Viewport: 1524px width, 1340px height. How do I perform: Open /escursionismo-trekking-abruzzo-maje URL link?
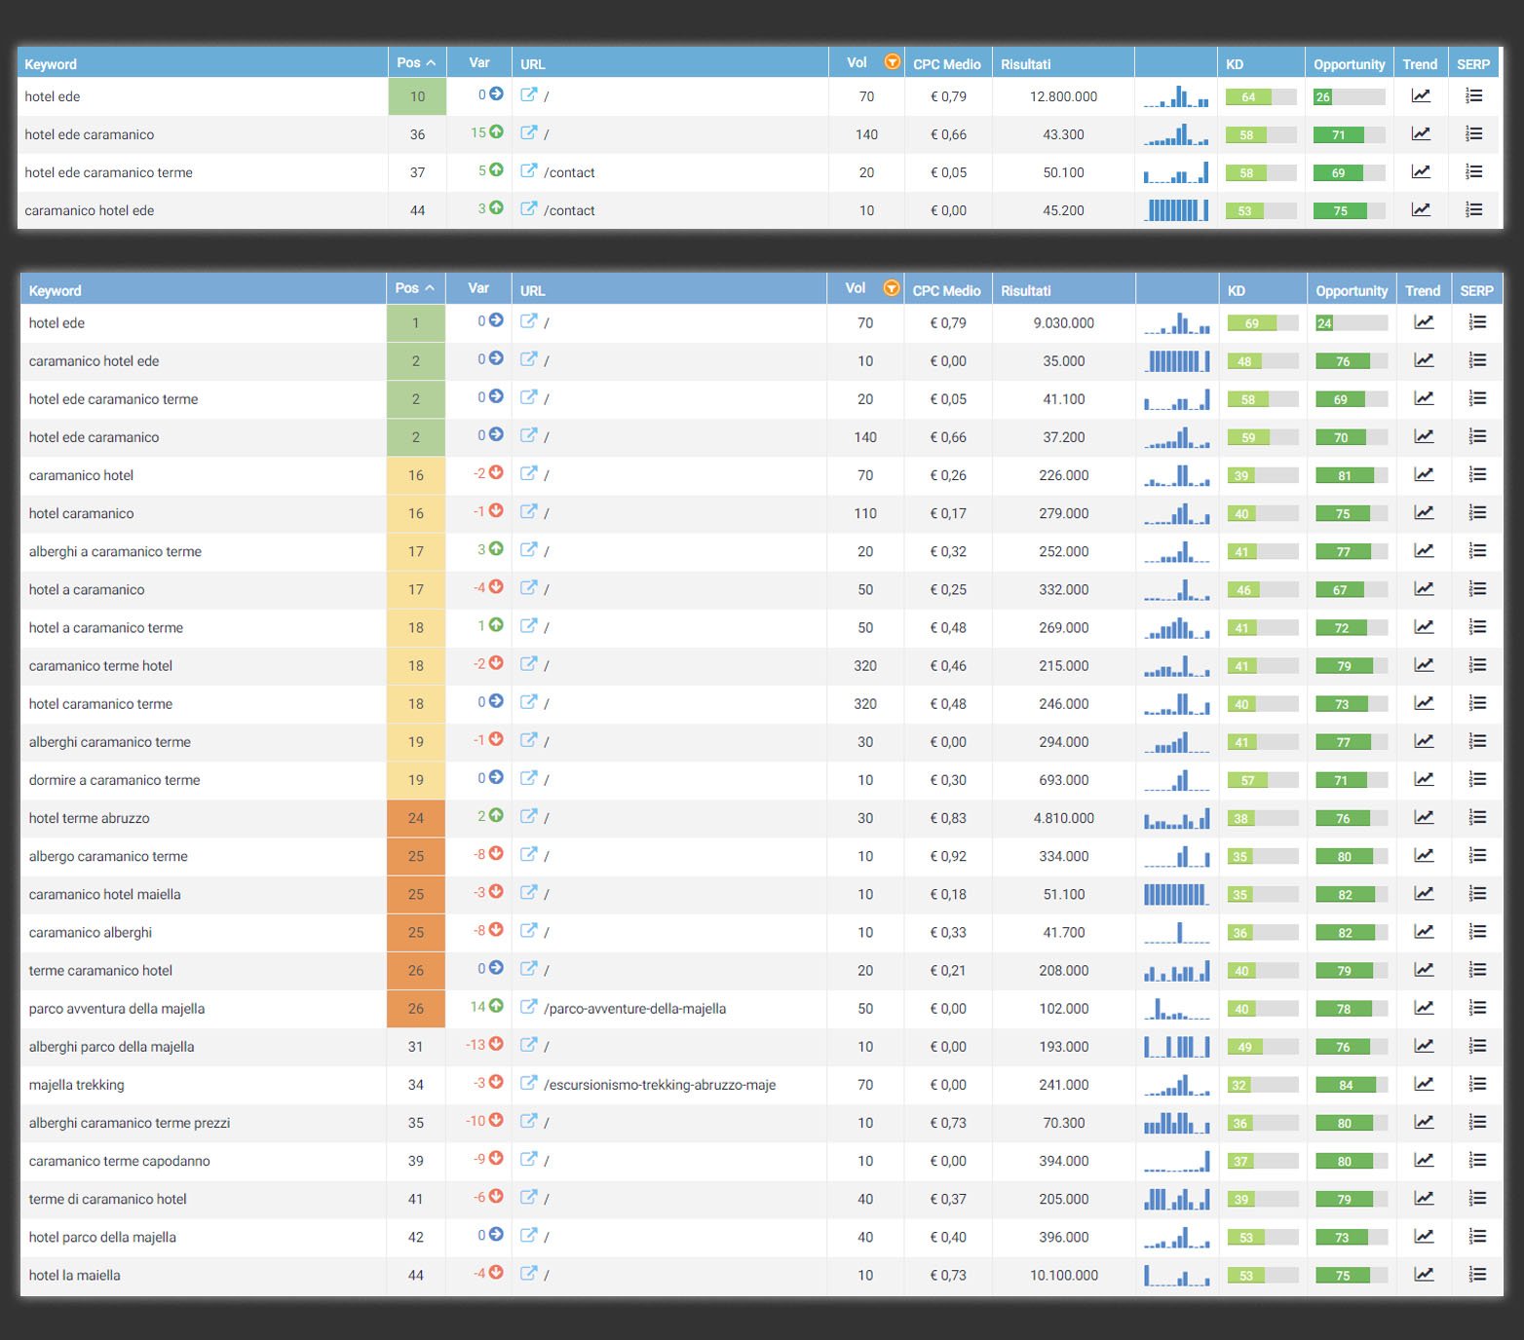pos(660,1085)
